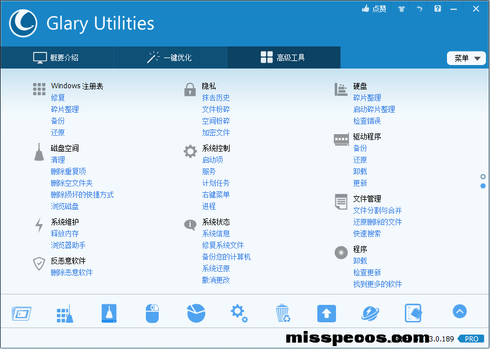Open the disk analysis pie chart icon
The image size is (490, 349).
(x=196, y=313)
